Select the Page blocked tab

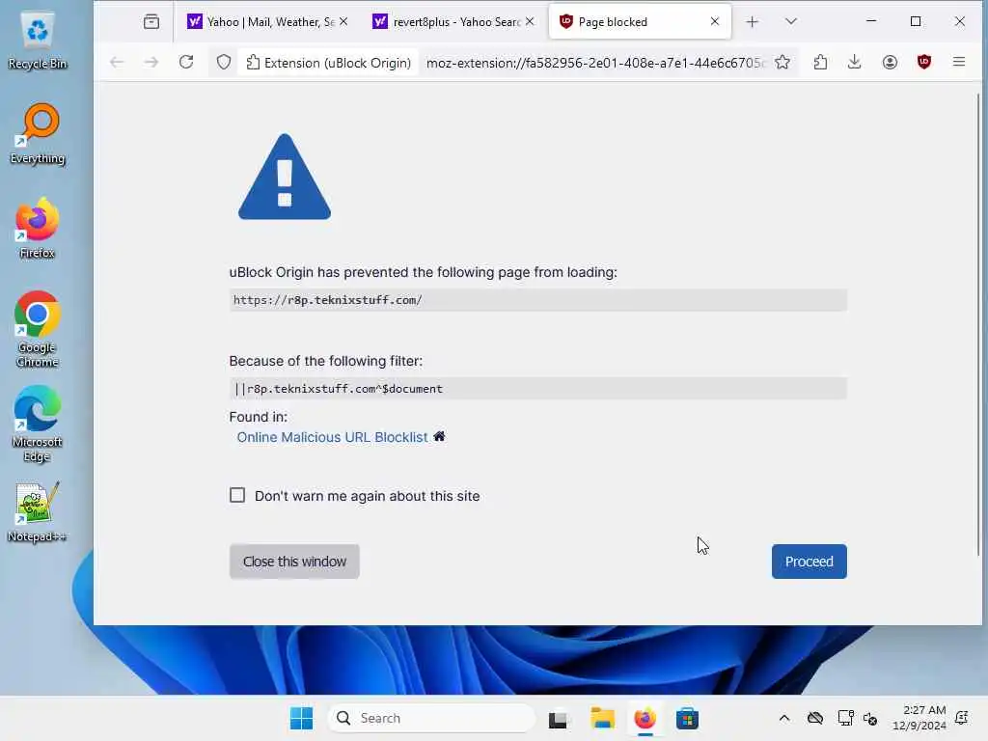point(640,22)
